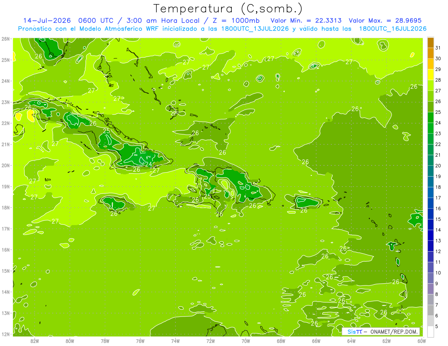Click the colorbar label "14"
The width and height of the screenshot is (448, 346).
tap(438, 230)
